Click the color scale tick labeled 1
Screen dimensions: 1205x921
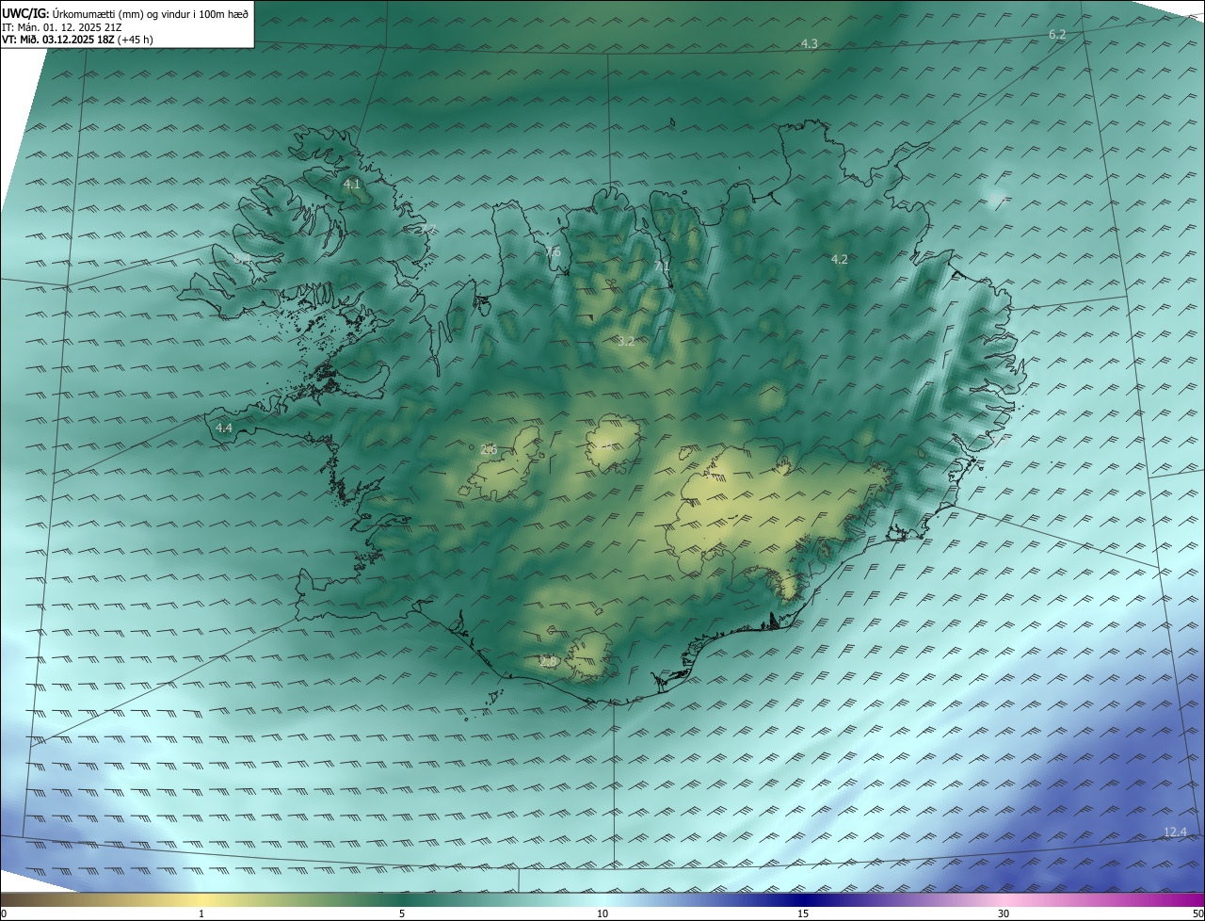(x=201, y=913)
